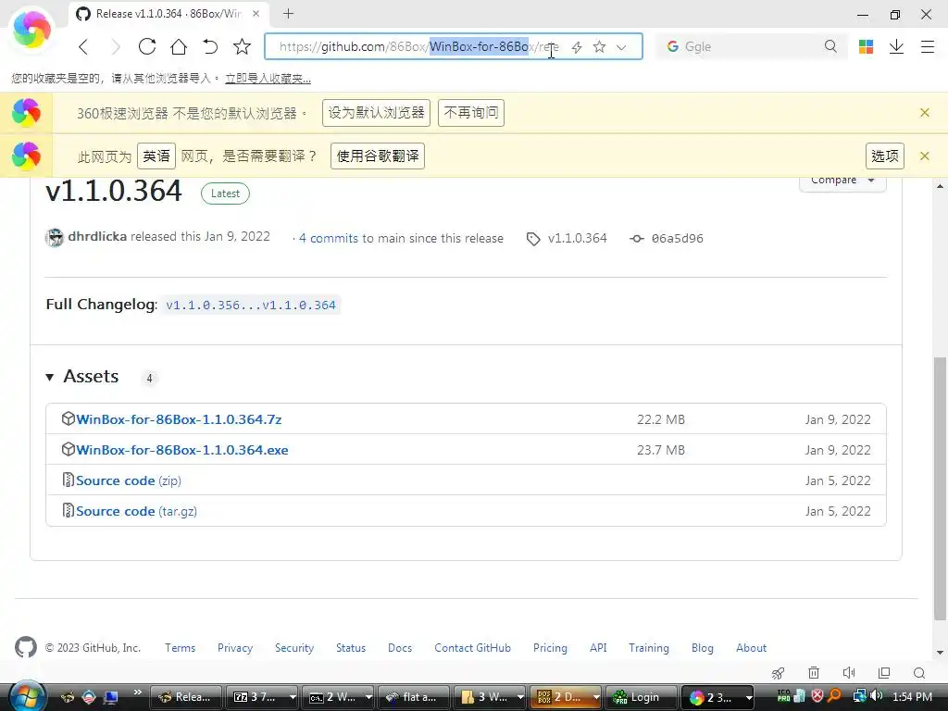Screen dimensions: 948x711
Task: Open the Pricing footer link
Action: [x=550, y=647]
